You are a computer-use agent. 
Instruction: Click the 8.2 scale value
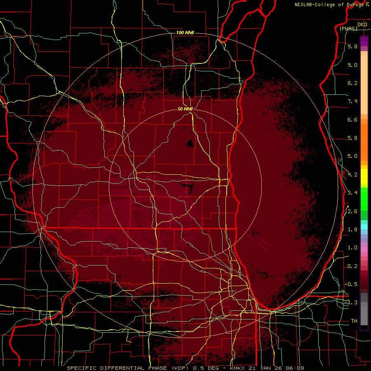[x=352, y=83]
